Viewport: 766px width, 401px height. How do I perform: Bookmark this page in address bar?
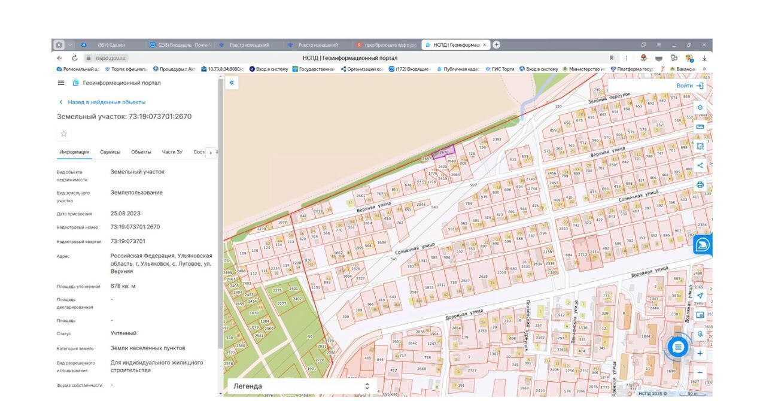pos(611,58)
